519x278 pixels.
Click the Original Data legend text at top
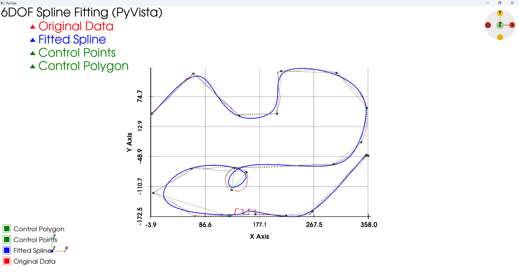[76, 26]
